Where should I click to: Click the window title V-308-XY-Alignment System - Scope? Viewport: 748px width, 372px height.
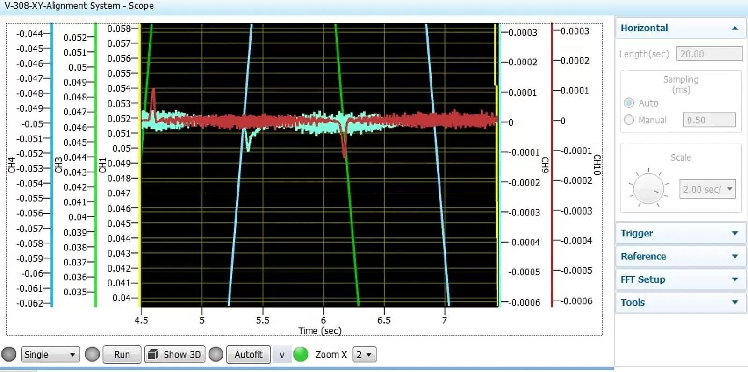click(79, 6)
